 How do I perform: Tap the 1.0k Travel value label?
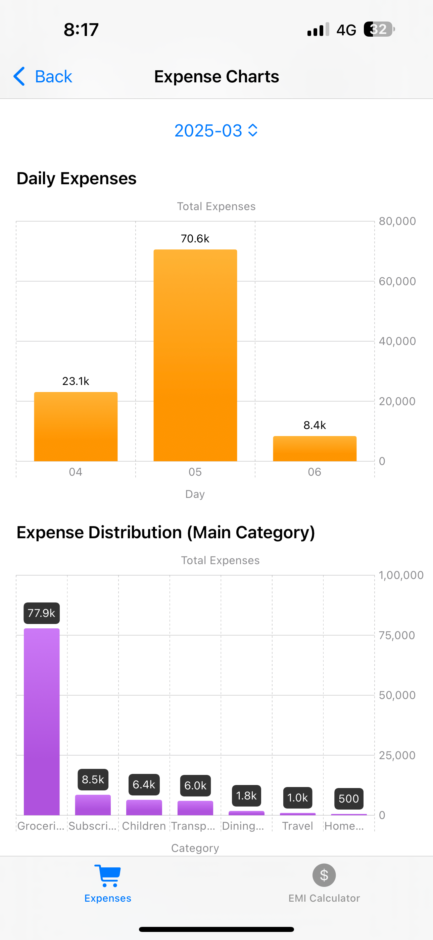pyautogui.click(x=298, y=798)
